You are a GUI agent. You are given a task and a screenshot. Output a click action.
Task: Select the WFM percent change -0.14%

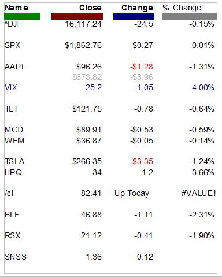pyautogui.click(x=202, y=141)
